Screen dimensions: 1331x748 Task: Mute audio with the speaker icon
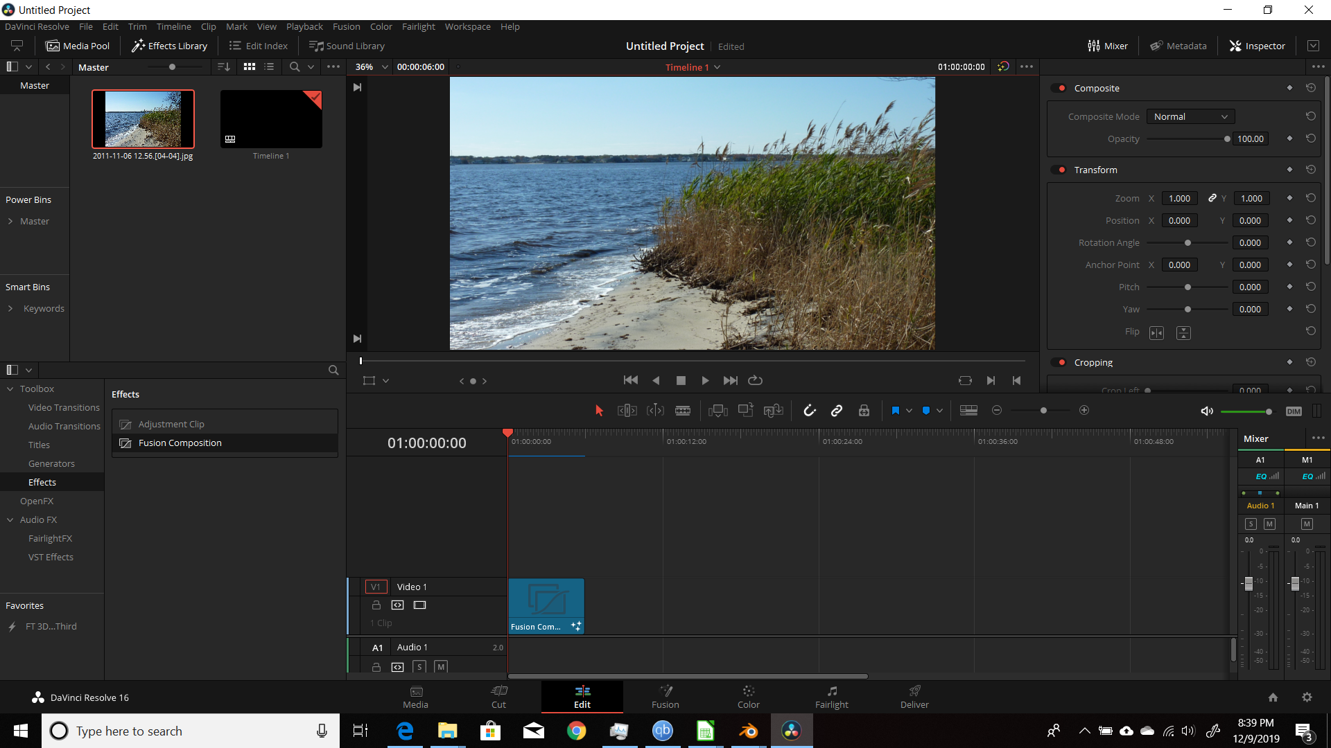coord(1207,411)
